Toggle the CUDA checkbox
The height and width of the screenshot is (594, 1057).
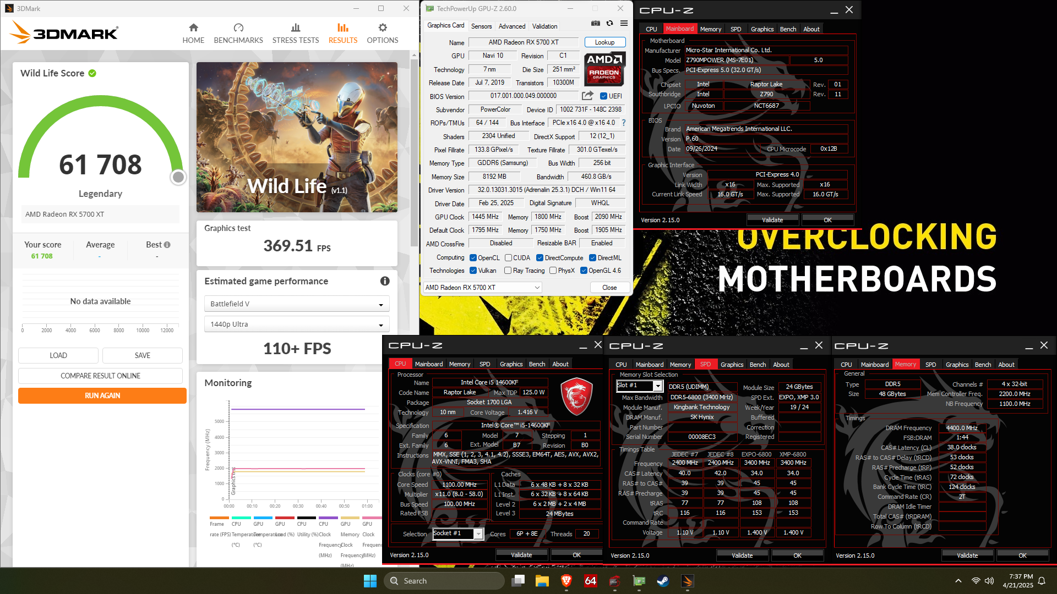tap(508, 258)
